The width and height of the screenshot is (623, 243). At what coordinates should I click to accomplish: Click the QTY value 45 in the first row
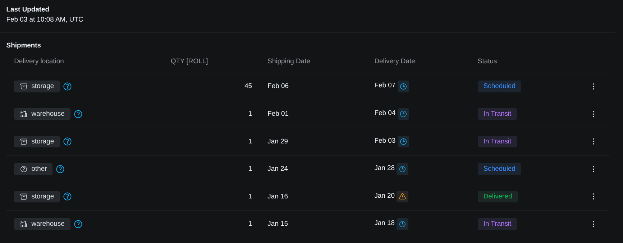click(248, 86)
